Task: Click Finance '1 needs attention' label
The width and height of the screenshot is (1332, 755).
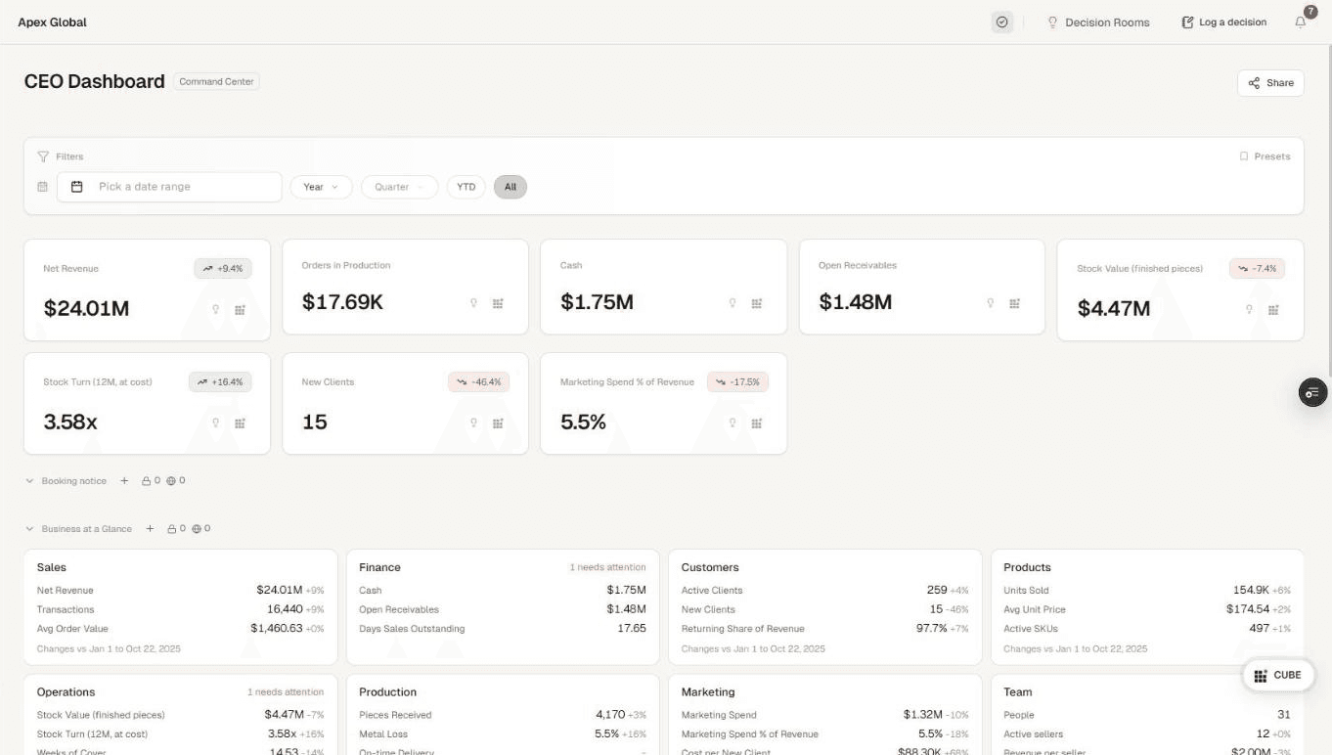Action: [607, 567]
